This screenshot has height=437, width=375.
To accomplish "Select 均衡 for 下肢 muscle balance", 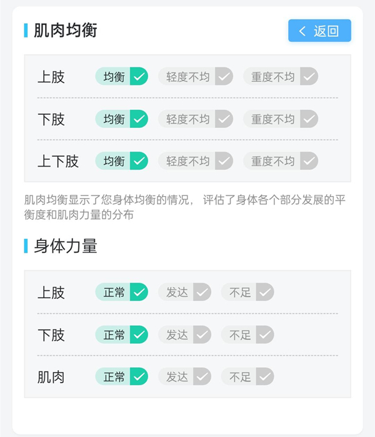I will pos(122,119).
